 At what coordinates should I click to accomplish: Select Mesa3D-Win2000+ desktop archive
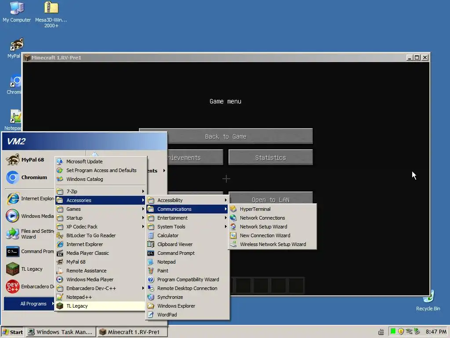point(51,15)
